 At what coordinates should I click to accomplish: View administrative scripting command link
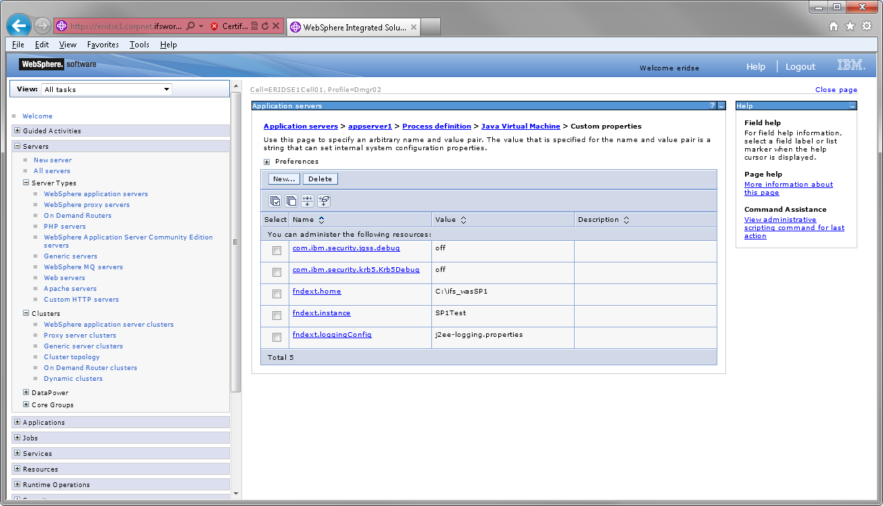794,228
